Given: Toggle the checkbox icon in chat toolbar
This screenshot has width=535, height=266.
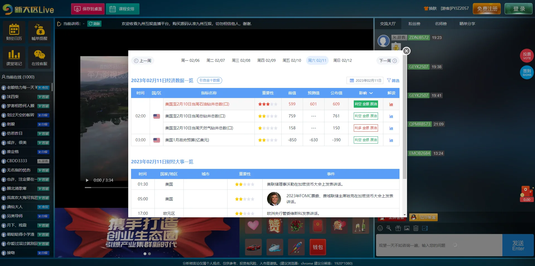Looking at the screenshot, I should coord(425,228).
